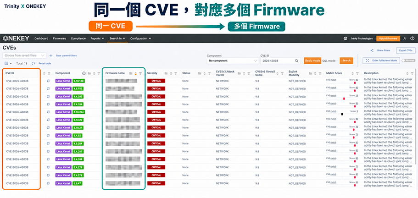Copy CVE ID in the 5.10.168 row

point(48,81)
